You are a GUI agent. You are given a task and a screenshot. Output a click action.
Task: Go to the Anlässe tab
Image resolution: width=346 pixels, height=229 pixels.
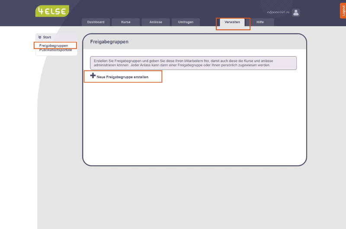(156, 22)
